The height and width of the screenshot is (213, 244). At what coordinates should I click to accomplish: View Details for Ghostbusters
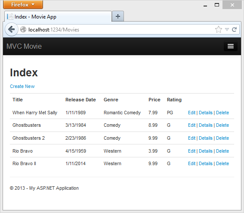point(206,125)
